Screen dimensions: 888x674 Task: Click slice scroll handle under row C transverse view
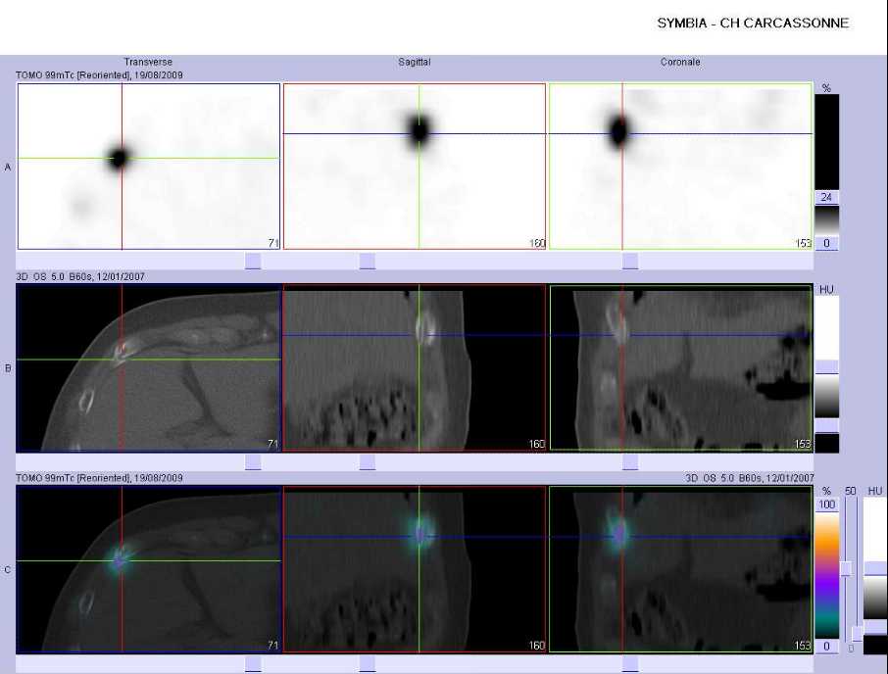pyautogui.click(x=253, y=664)
